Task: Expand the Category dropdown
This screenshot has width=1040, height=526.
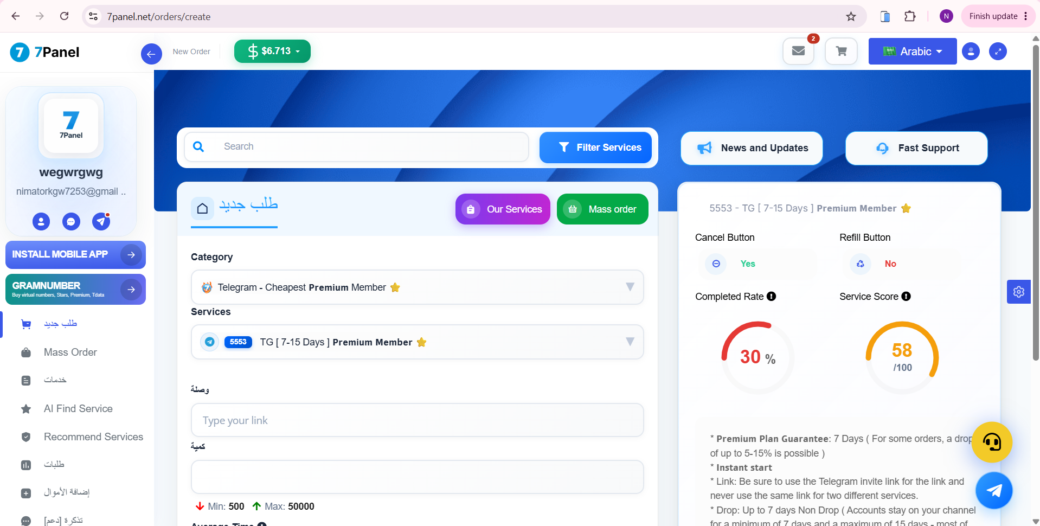Action: 417,287
